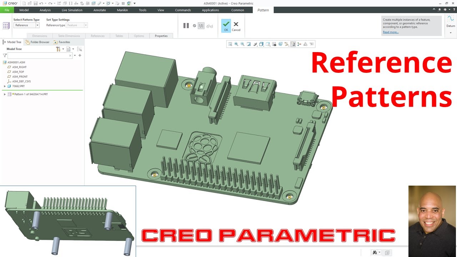This screenshot has height=257, width=457.
Task: Click the Save icon in quick access toolbar
Action: [x=35, y=3]
